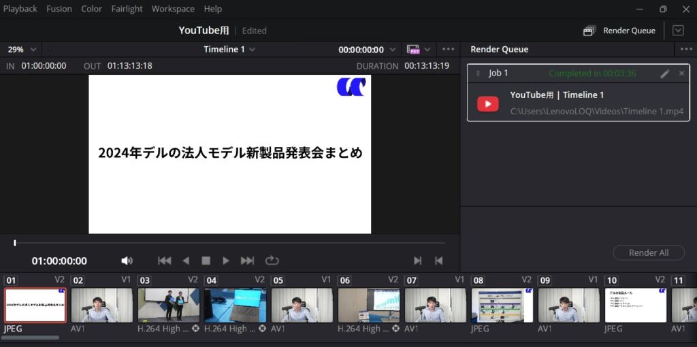Image resolution: width=697 pixels, height=347 pixels.
Task: Open the 00:00:00:00 timecode dropdown
Action: (367, 50)
